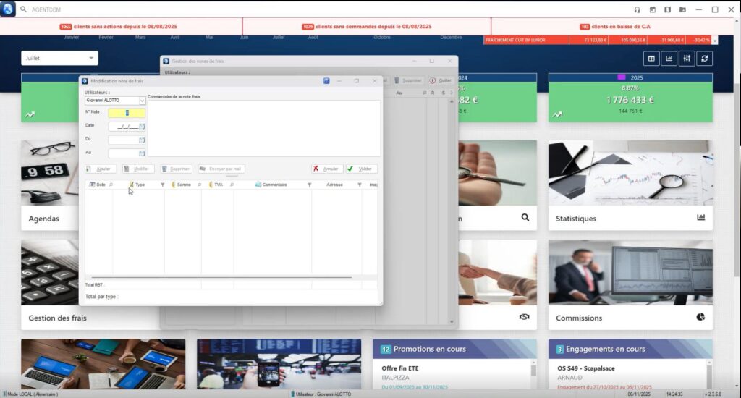The height and width of the screenshot is (398, 741).
Task: Switch to chart view icon on dashboard
Action: pos(669,59)
